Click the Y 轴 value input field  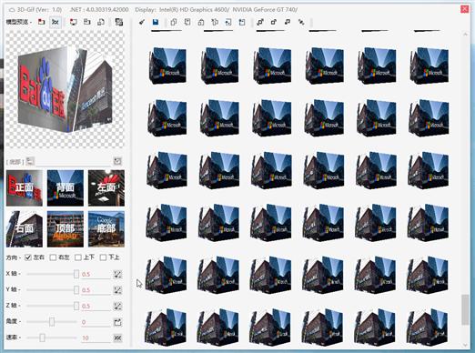pos(96,290)
